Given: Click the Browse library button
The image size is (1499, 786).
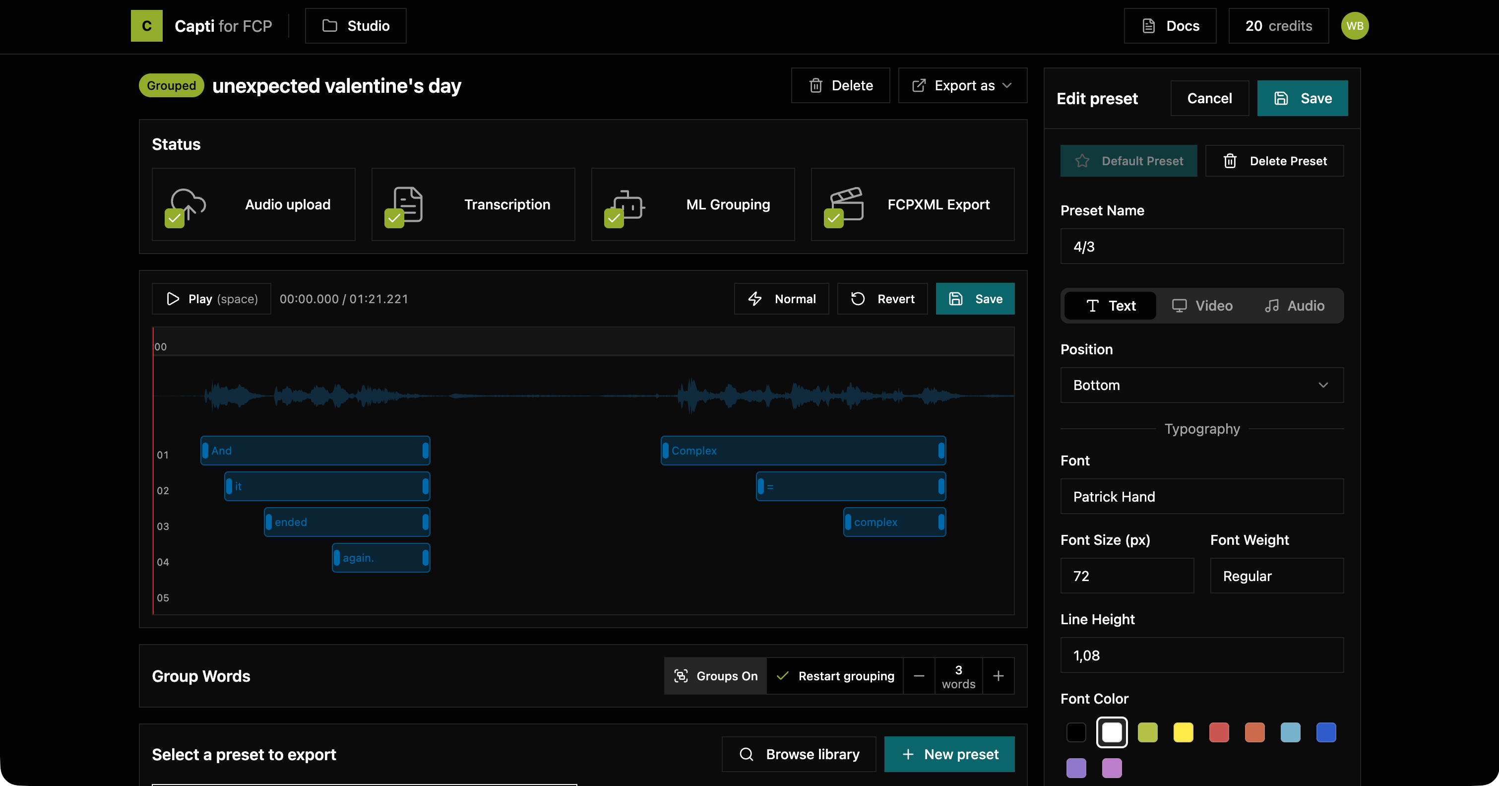Looking at the screenshot, I should (x=799, y=754).
